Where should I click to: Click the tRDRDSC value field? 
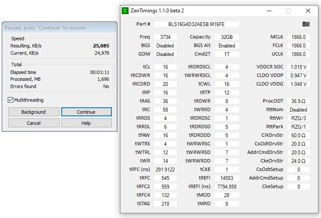point(227,118)
